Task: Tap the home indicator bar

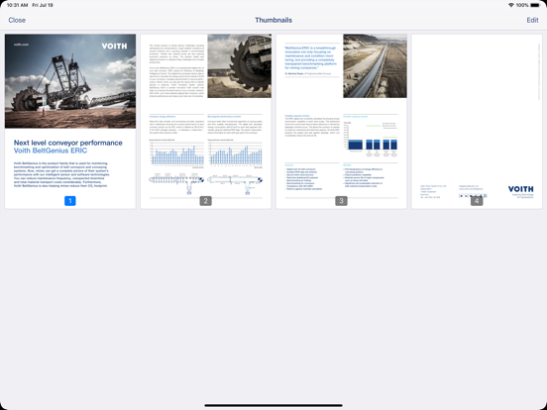Action: click(x=273, y=405)
